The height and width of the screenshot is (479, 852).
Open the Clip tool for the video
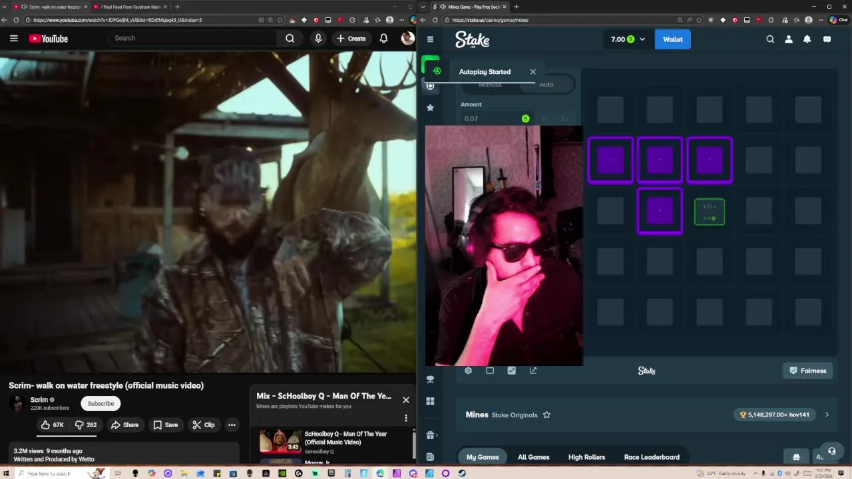click(x=203, y=424)
